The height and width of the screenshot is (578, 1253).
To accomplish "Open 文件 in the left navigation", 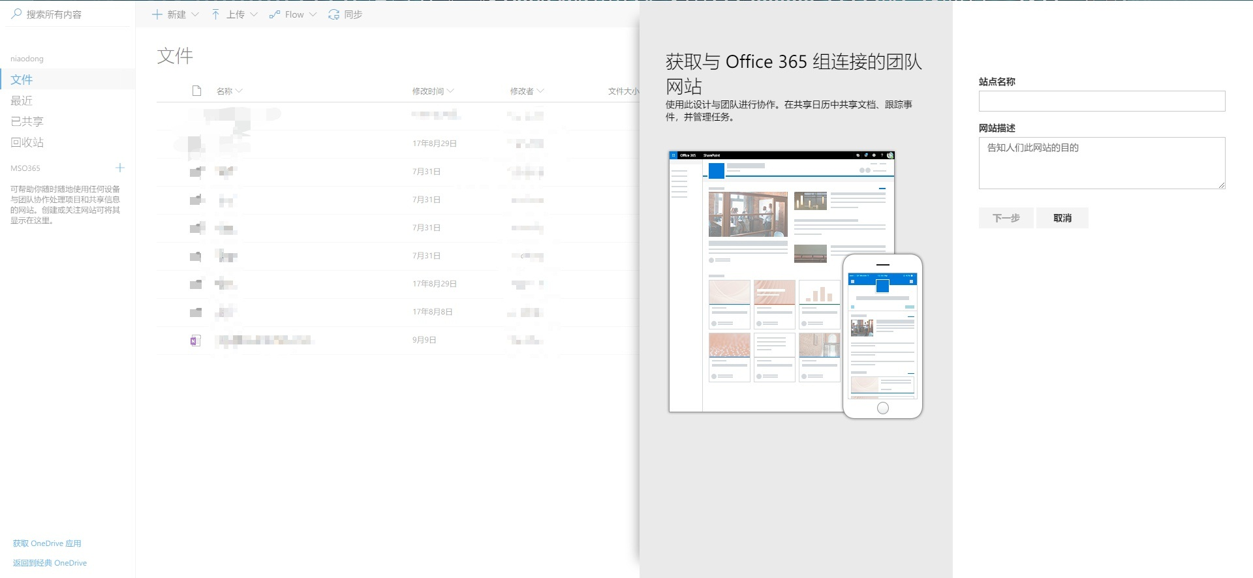I will (68, 80).
